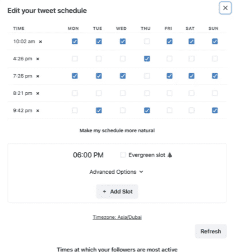Open the 06:00 PM time picker
Image resolution: width=234 pixels, height=252 pixels.
(88, 155)
